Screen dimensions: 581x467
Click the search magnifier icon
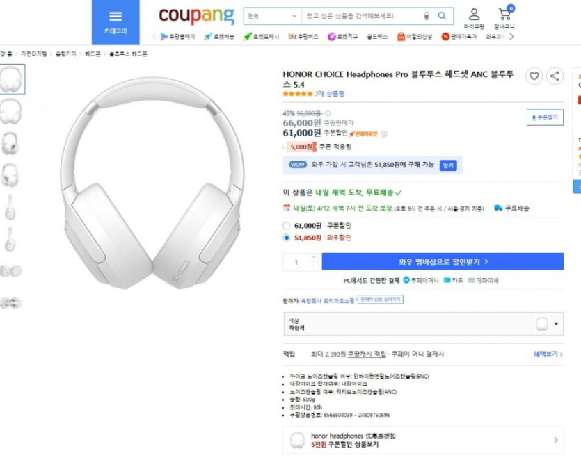coord(442,16)
